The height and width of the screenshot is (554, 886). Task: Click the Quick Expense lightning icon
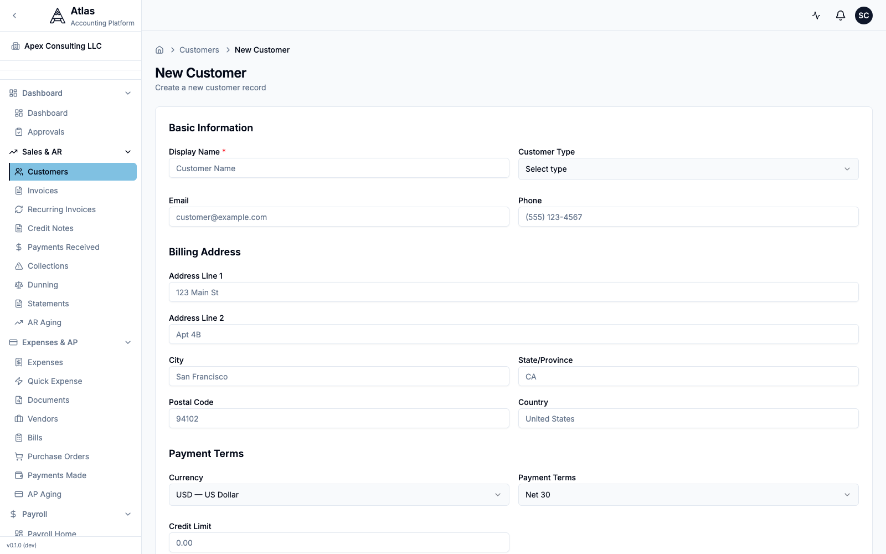[19, 381]
